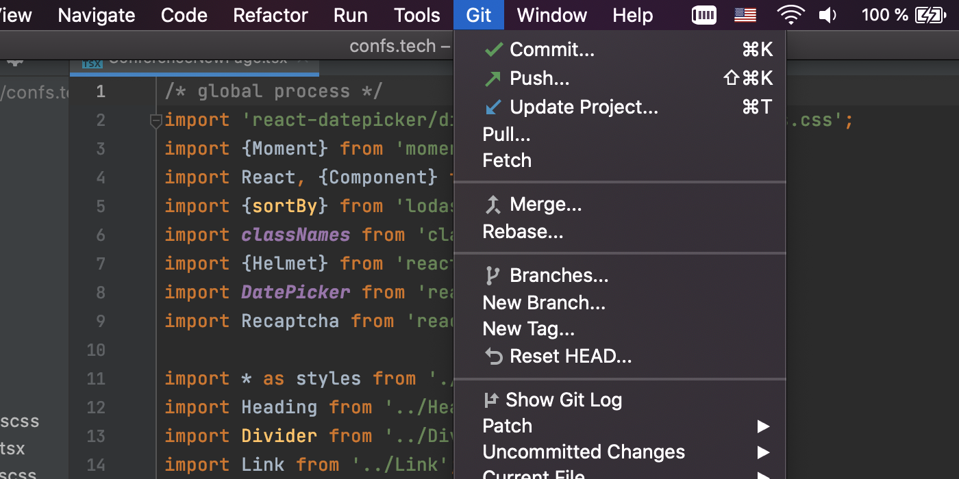Click line number 8 in the gutter
Image resolution: width=959 pixels, height=479 pixels.
click(101, 293)
